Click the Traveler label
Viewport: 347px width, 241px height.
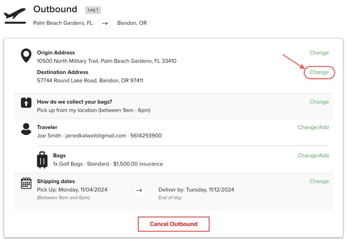(47, 127)
